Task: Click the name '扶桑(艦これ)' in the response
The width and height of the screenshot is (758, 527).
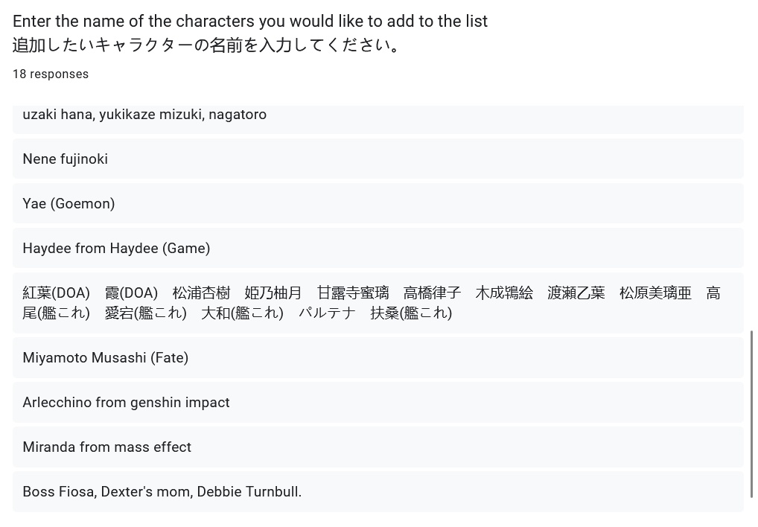Action: coord(411,313)
